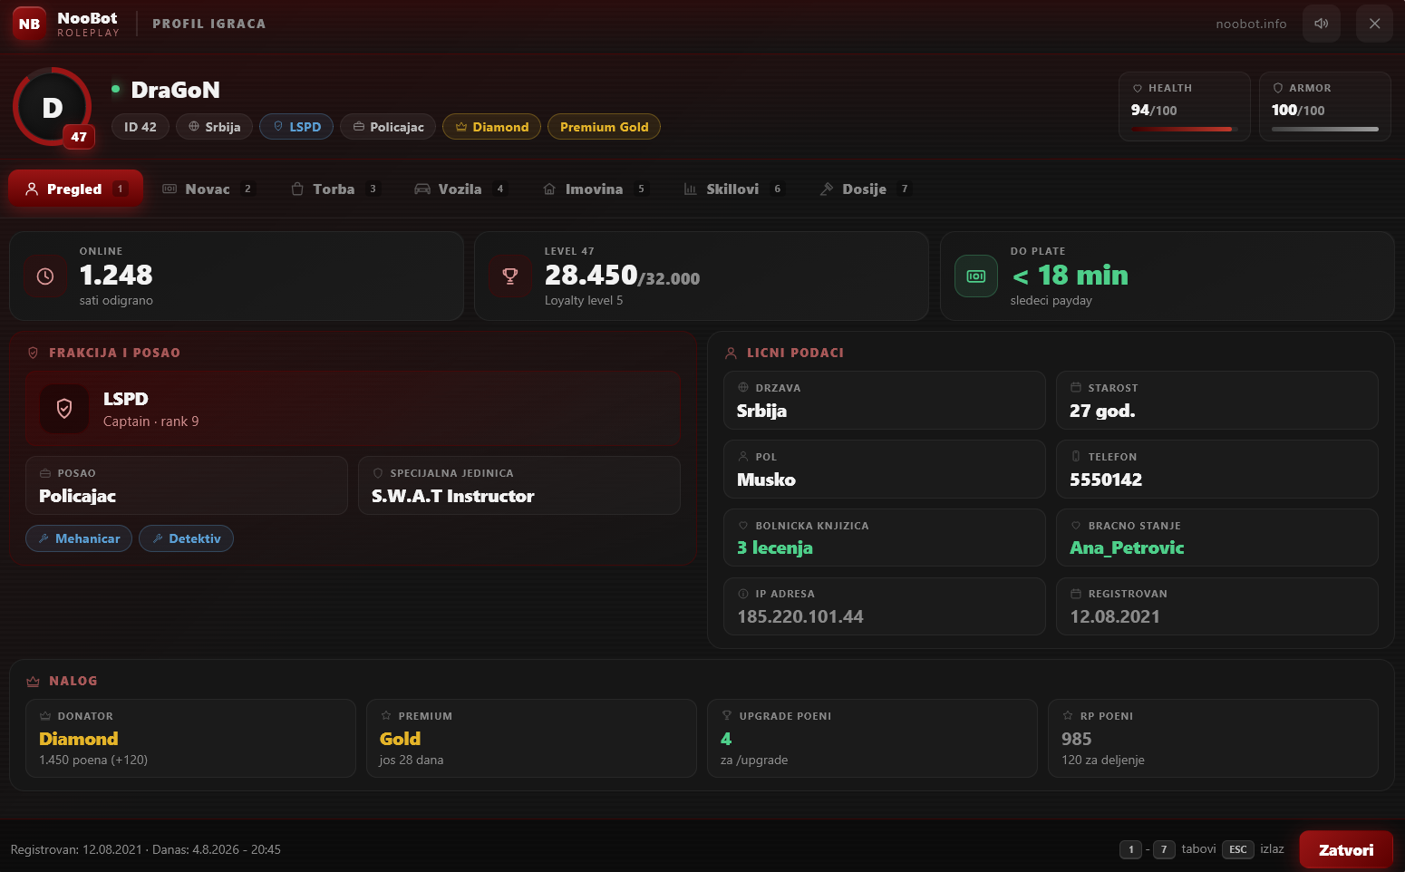Switch to the Torba tab
1405x872 pixels.
pos(334,189)
